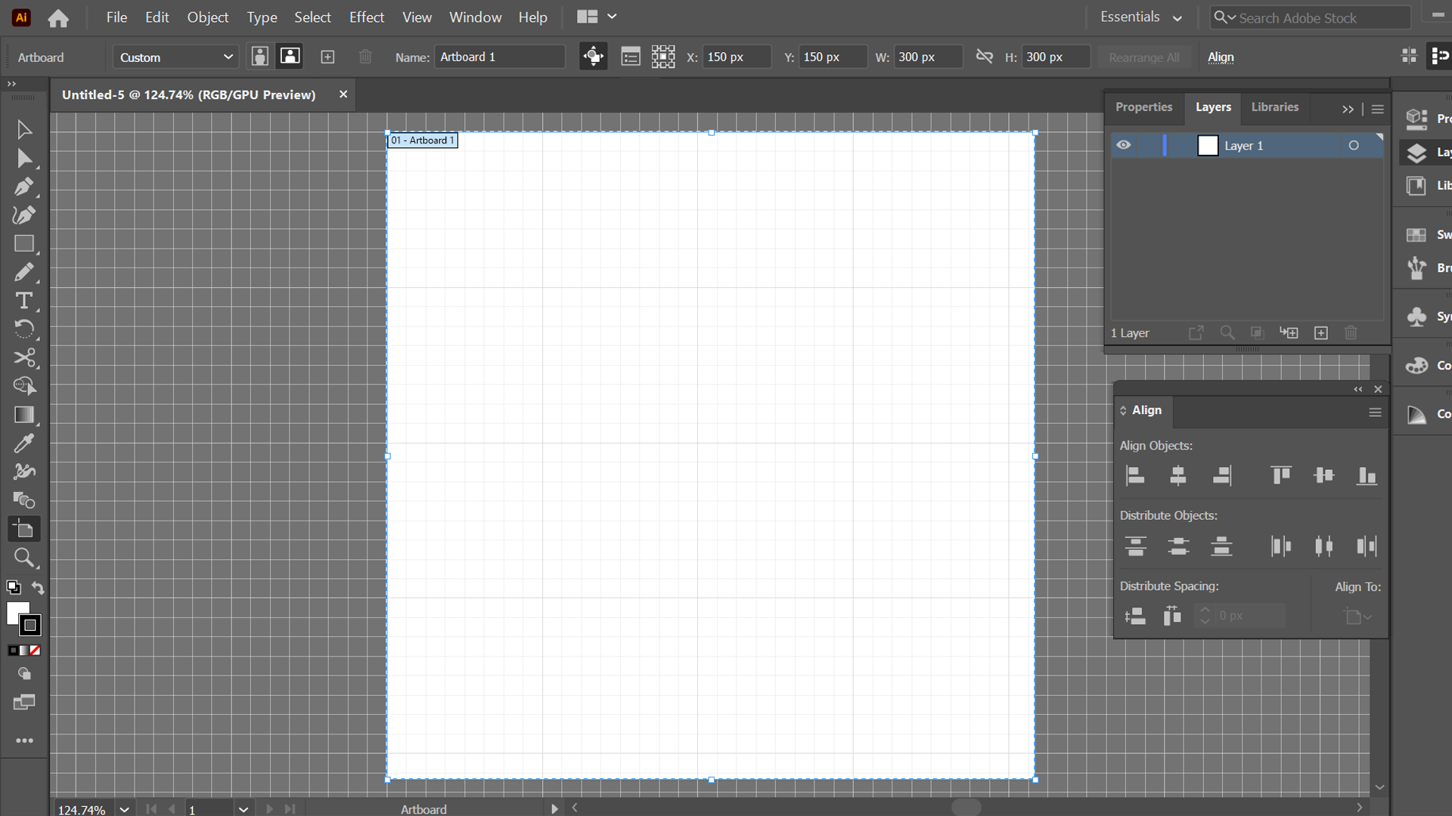Image resolution: width=1452 pixels, height=816 pixels.
Task: Open the Effect menu
Action: (x=366, y=17)
